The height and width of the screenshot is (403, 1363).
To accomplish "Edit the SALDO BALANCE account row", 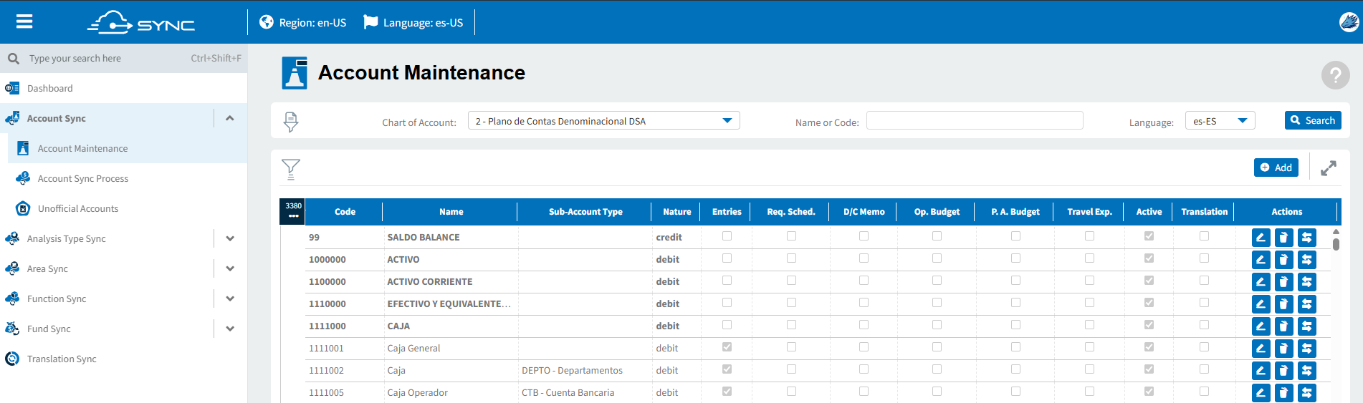I will point(1261,238).
